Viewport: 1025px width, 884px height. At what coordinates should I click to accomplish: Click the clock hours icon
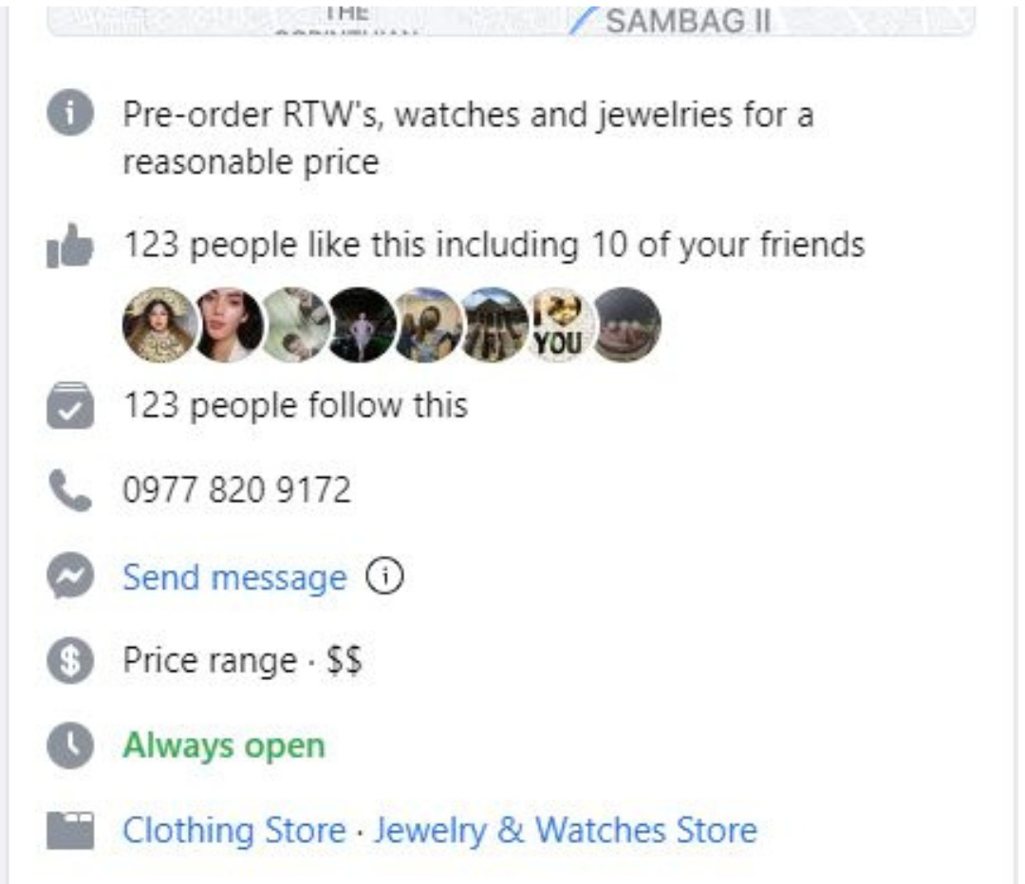click(x=70, y=746)
